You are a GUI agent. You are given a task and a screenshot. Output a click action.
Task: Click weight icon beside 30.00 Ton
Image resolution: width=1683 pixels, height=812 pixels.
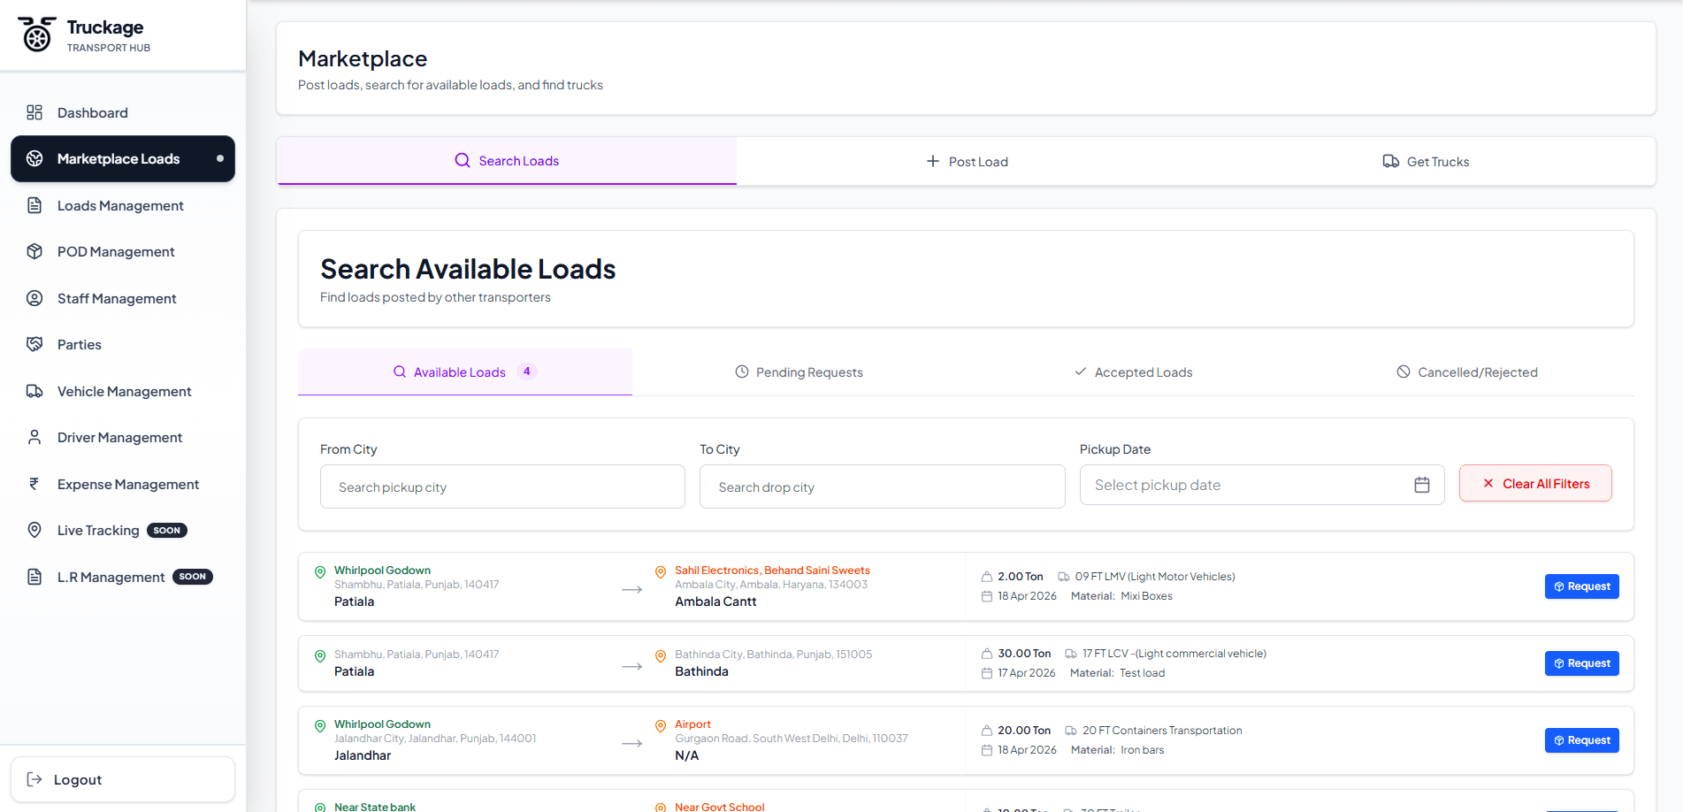click(x=987, y=654)
